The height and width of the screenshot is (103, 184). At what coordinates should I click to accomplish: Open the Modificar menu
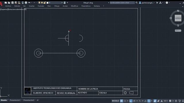(74, 6)
